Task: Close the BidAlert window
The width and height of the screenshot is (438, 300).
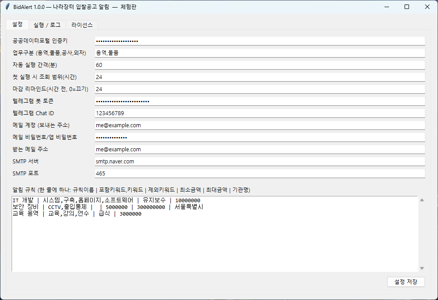Action: click(427, 7)
